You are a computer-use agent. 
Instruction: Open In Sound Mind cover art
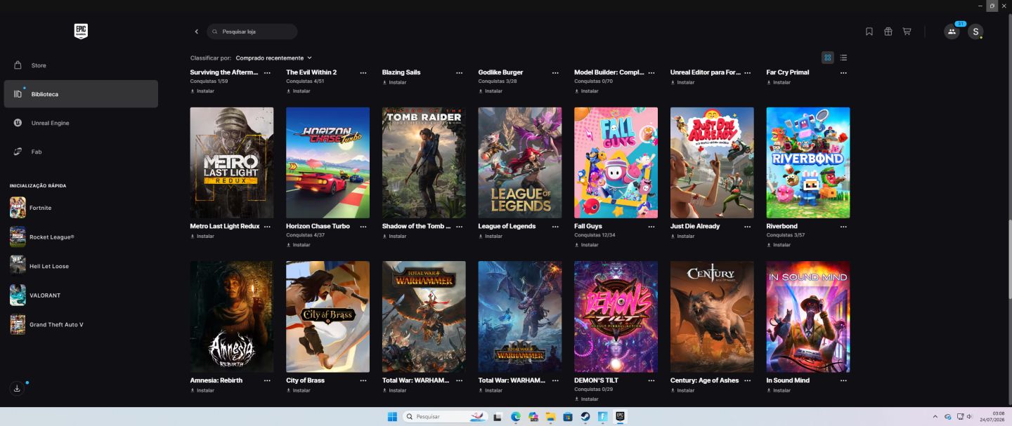[x=808, y=317]
